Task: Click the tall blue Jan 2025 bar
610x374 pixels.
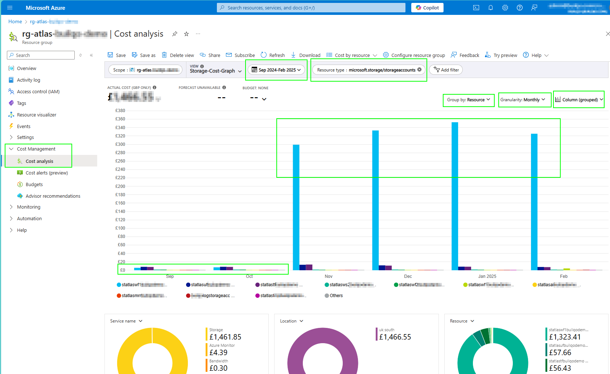Action: click(x=455, y=196)
